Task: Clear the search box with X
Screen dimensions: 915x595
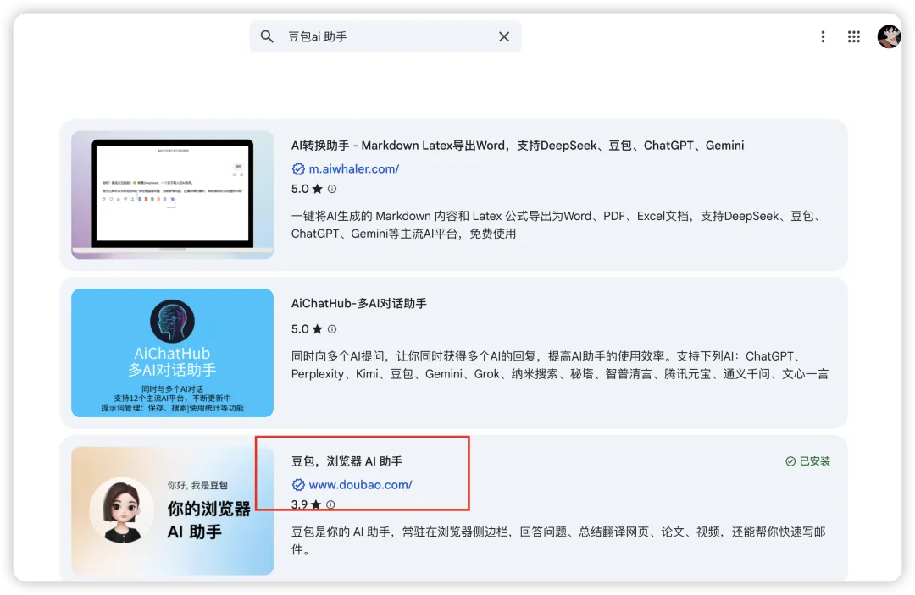Action: click(x=504, y=36)
